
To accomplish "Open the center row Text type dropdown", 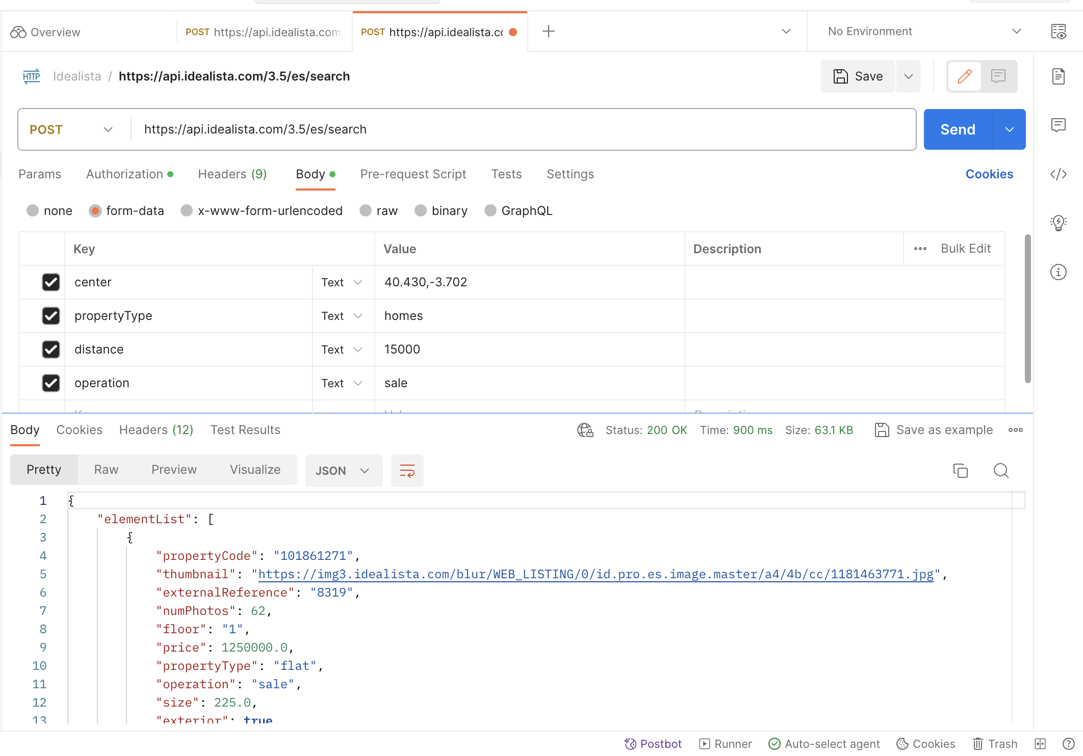I will pyautogui.click(x=342, y=282).
